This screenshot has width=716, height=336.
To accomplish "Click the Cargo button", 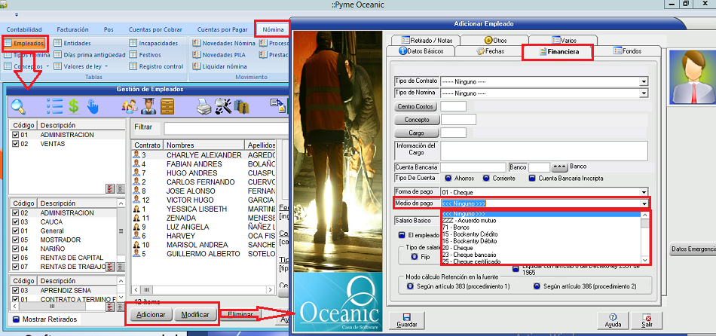I will click(416, 133).
